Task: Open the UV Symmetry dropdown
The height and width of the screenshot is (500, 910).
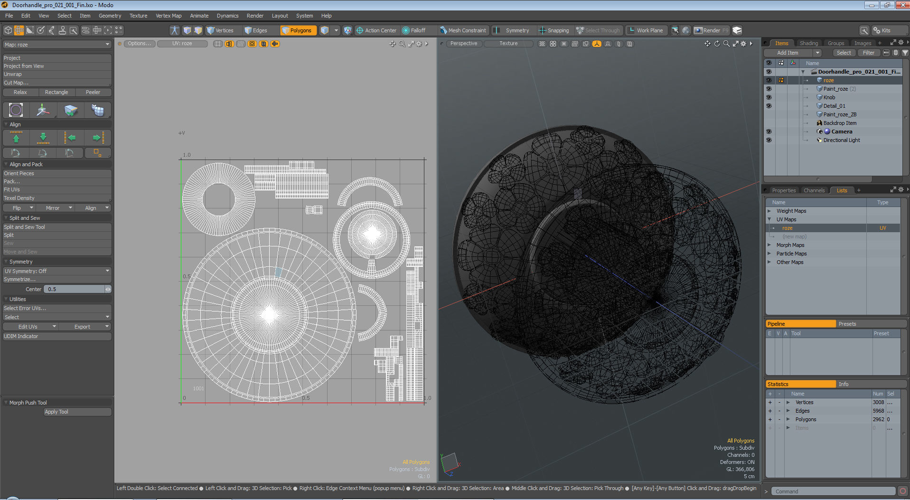Action: click(57, 271)
